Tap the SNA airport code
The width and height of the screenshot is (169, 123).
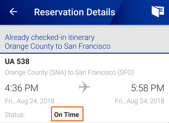coord(58,73)
